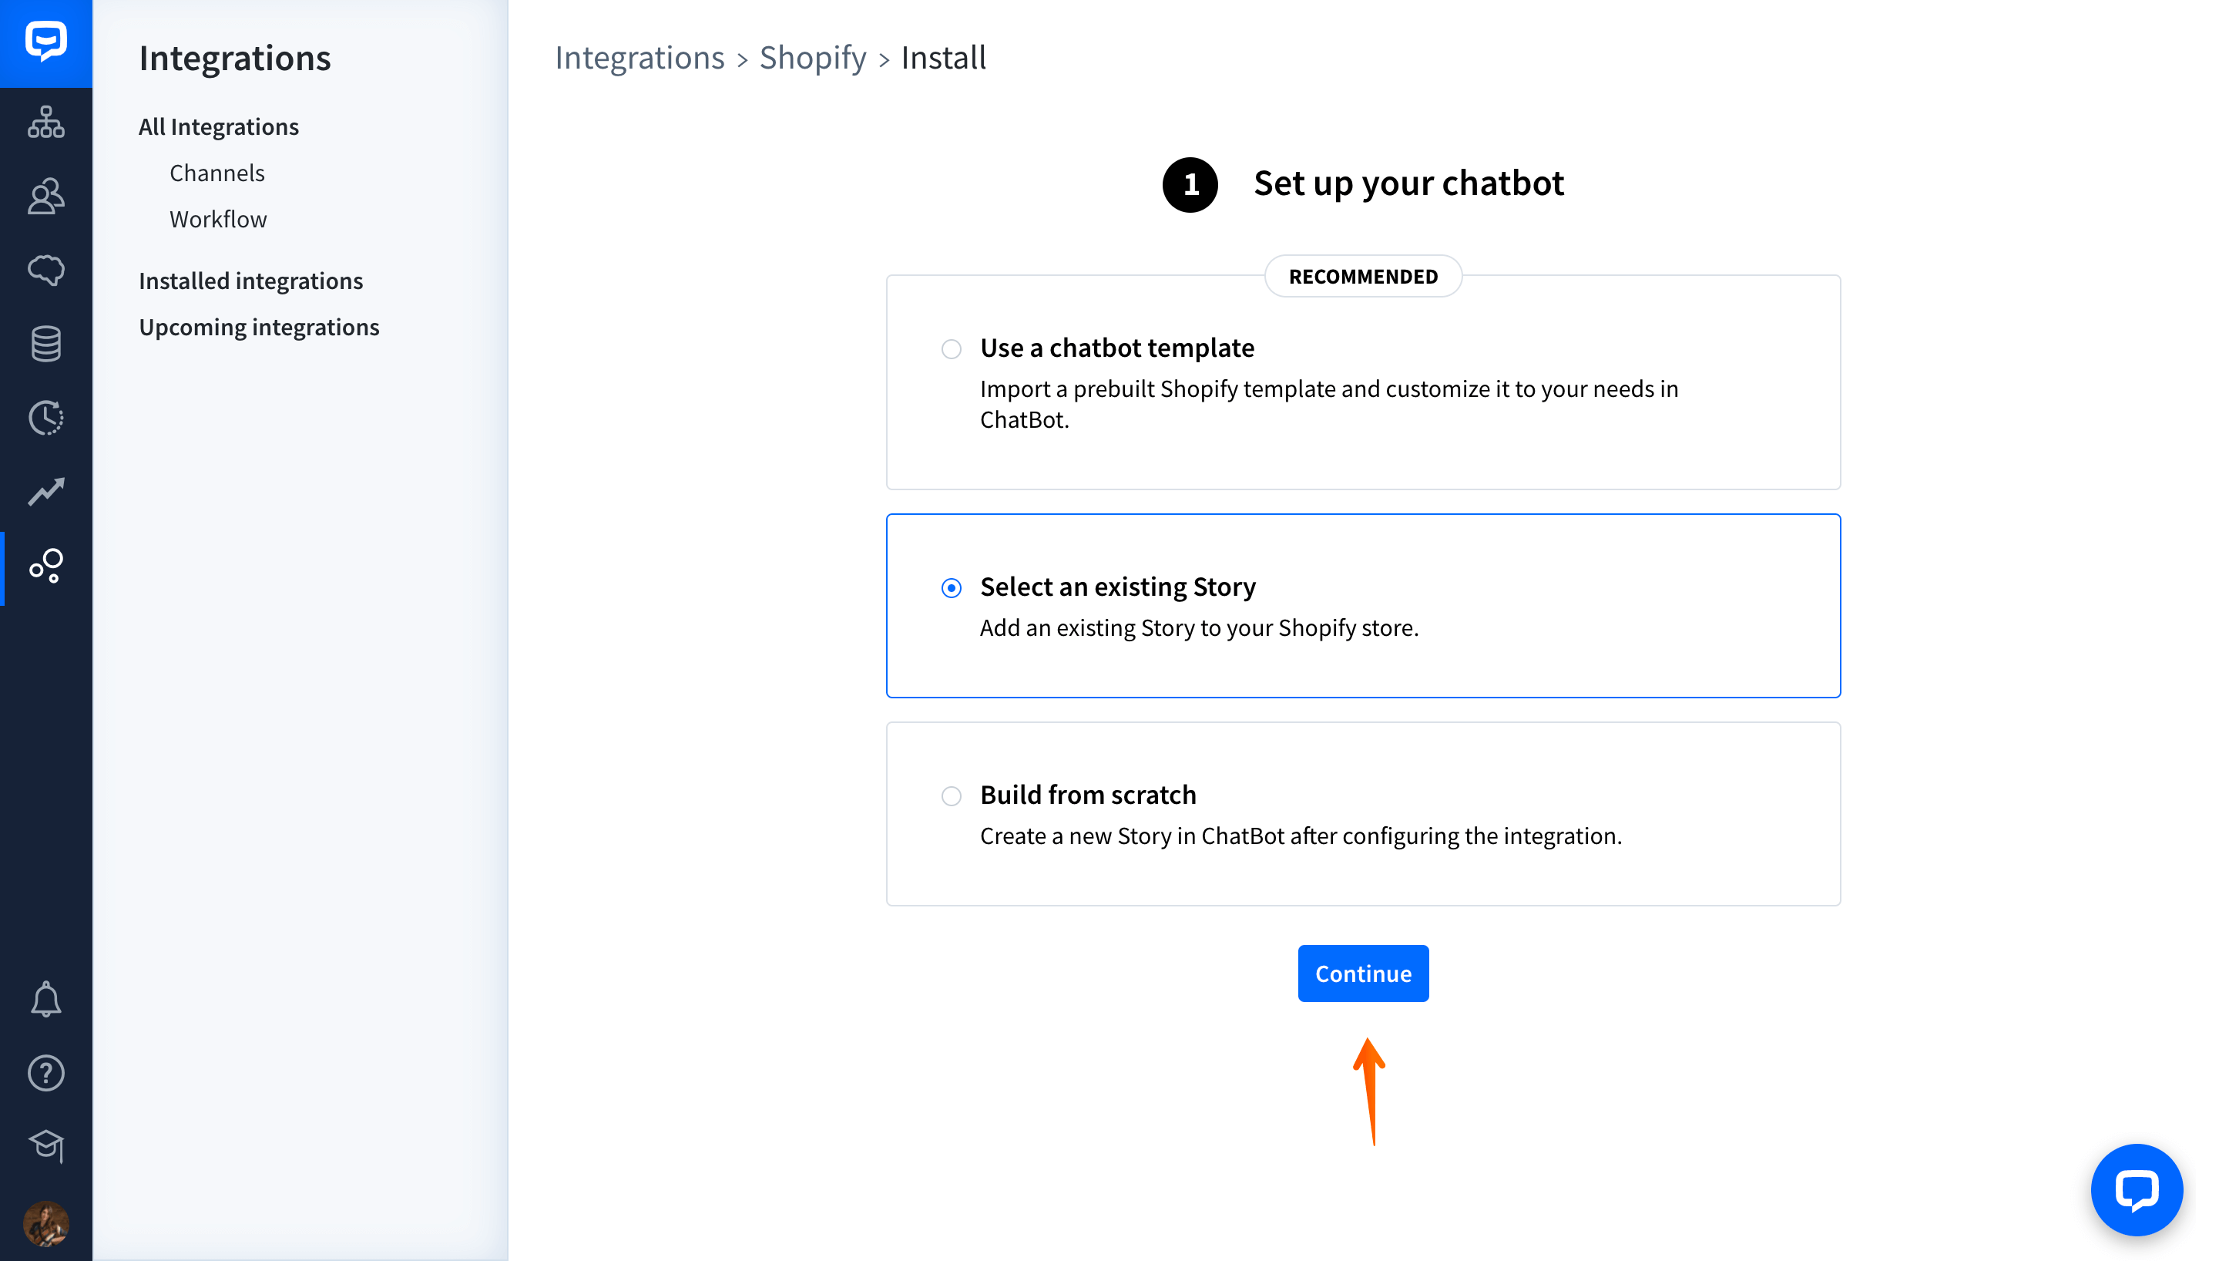The height and width of the screenshot is (1261, 2219).
Task: Open the help question mark icon
Action: coord(46,1073)
